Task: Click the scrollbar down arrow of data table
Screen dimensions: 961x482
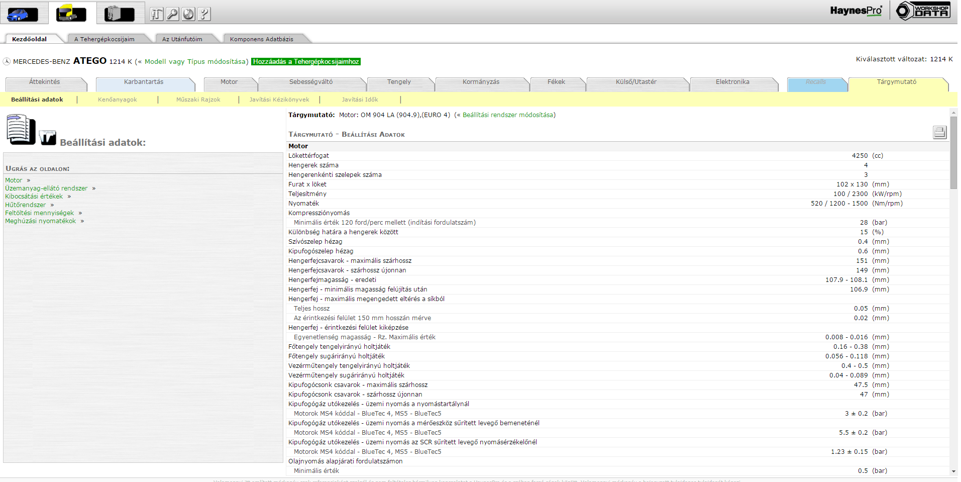Action: [x=953, y=471]
